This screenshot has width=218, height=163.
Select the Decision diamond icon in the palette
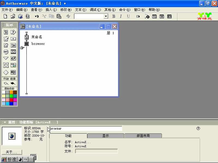click(6, 72)
